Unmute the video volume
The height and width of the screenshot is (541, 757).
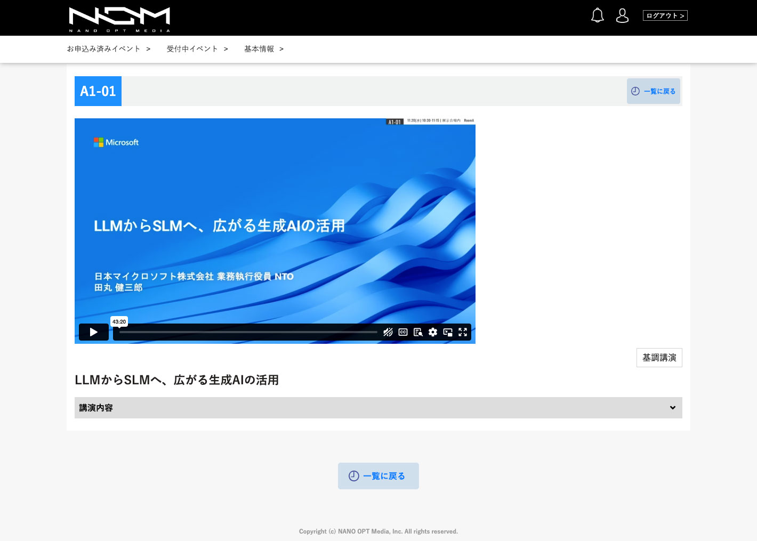(x=388, y=332)
